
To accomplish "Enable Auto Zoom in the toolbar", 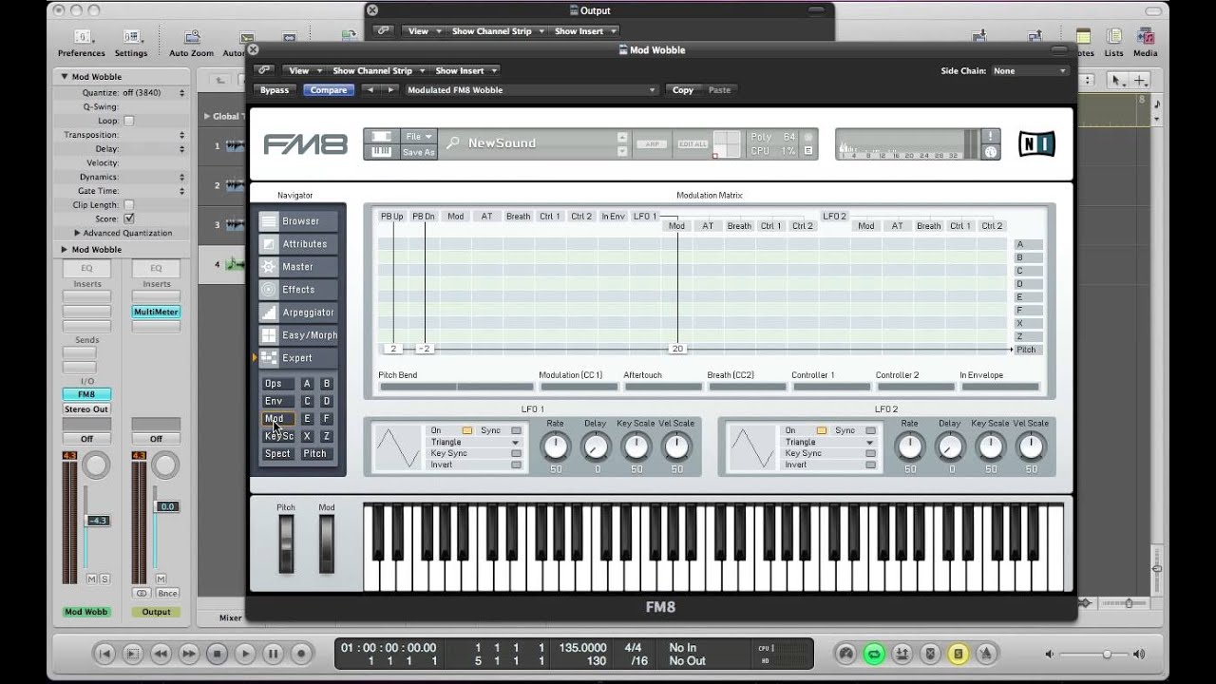I will click(191, 42).
